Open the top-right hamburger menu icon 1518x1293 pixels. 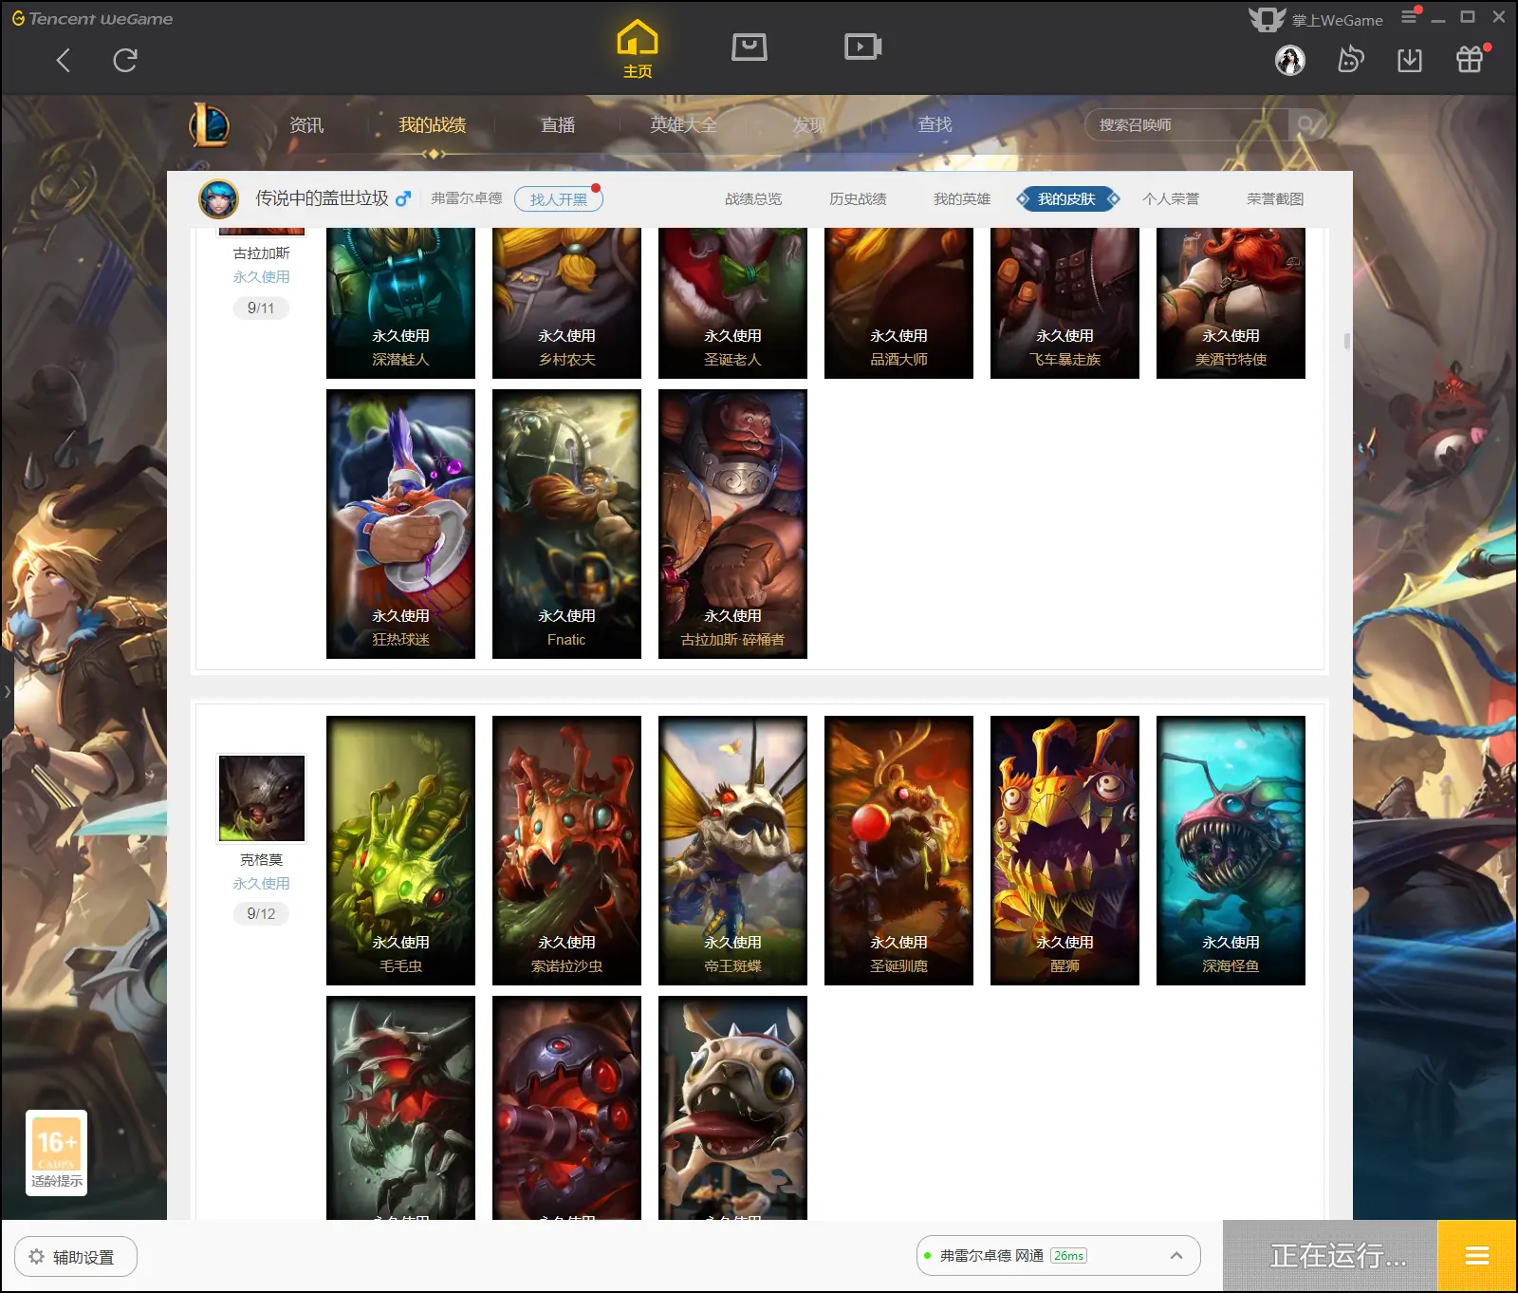[1409, 17]
